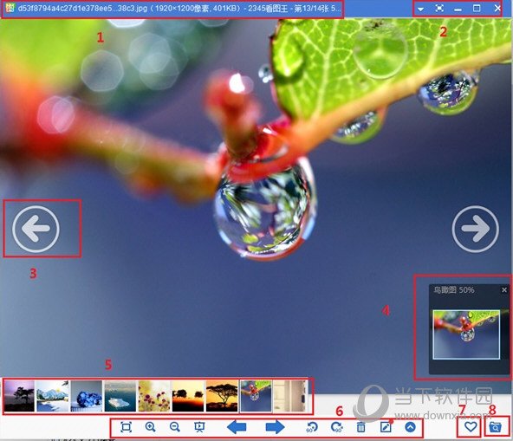The width and height of the screenshot is (513, 441).
Task: Collapse the thumbnail strip using the round up-arrow button
Action: pyautogui.click(x=410, y=427)
